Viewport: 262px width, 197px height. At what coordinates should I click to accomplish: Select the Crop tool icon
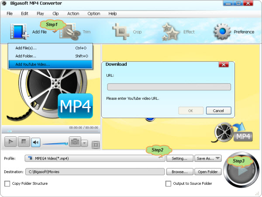click(x=121, y=31)
